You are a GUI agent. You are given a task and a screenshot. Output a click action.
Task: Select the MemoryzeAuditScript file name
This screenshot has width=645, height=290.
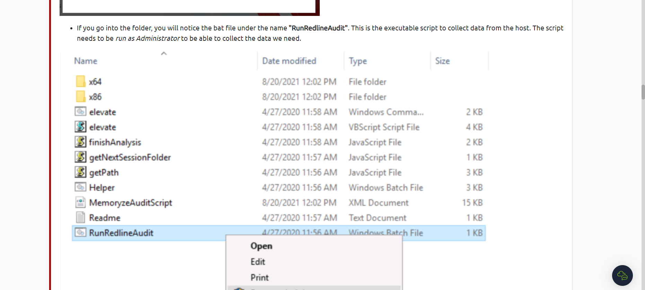tap(131, 203)
